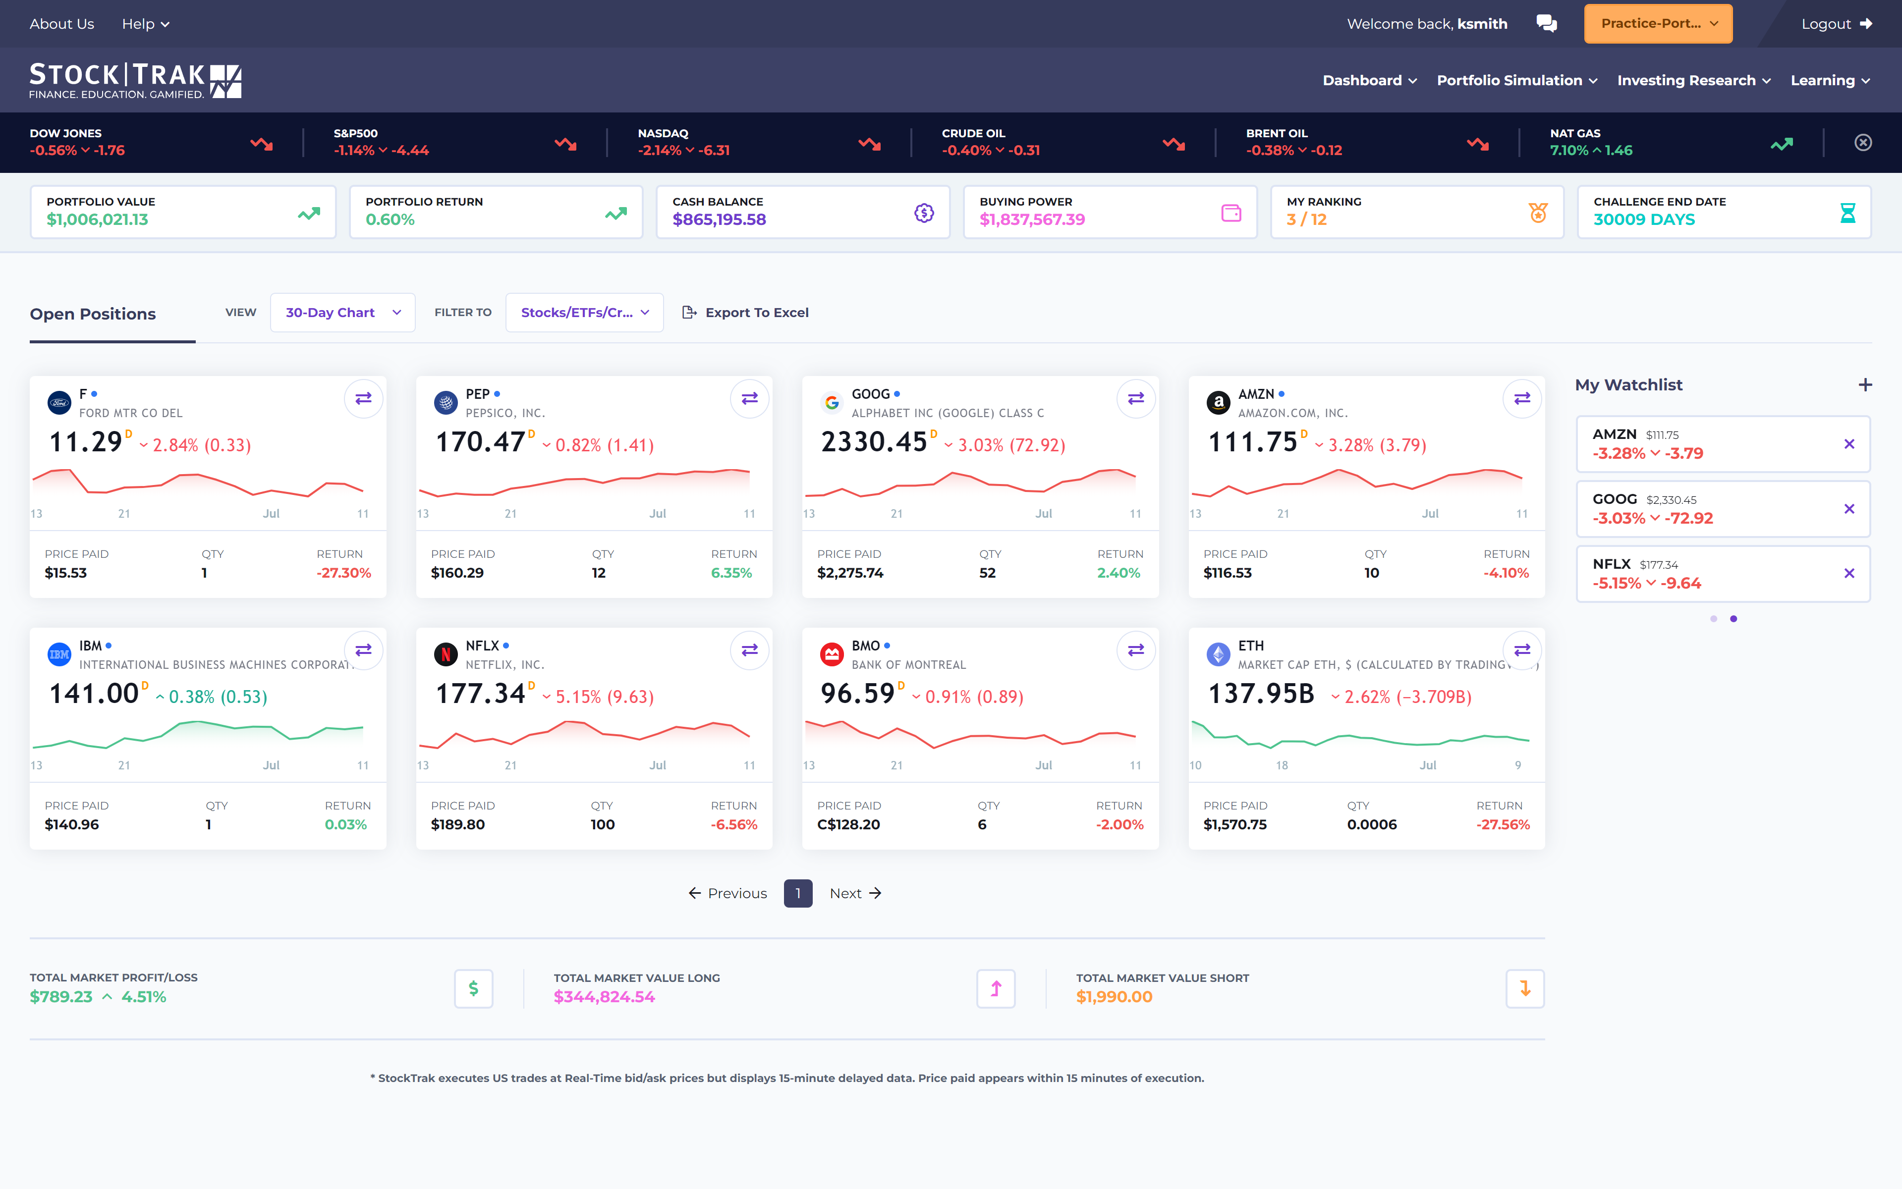Click the $344,824.54 market value long

pyautogui.click(x=604, y=997)
